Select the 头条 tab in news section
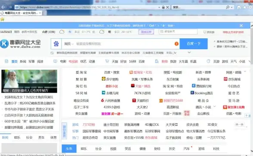 pyautogui.click(x=69, y=149)
